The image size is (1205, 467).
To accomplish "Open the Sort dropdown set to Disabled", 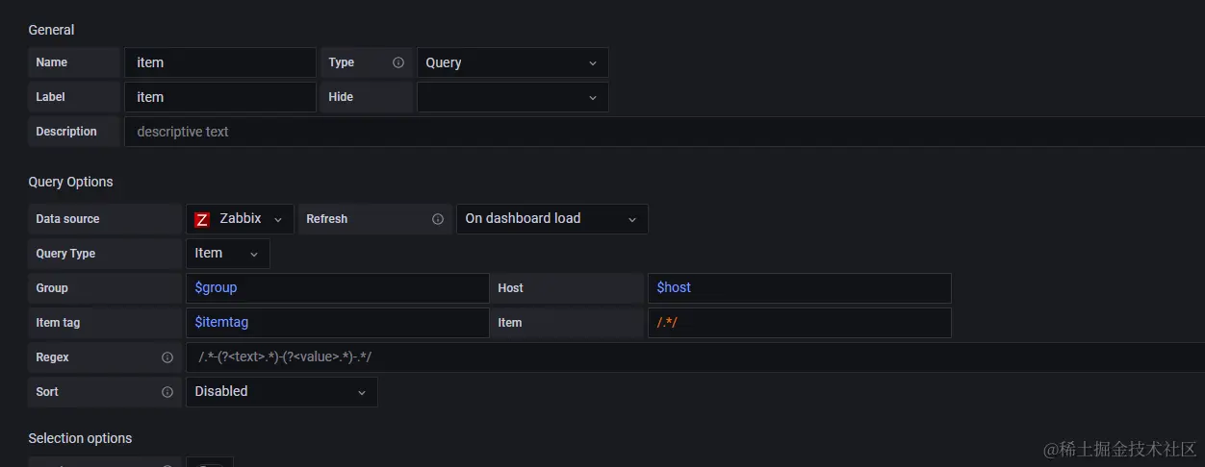I will tap(282, 392).
